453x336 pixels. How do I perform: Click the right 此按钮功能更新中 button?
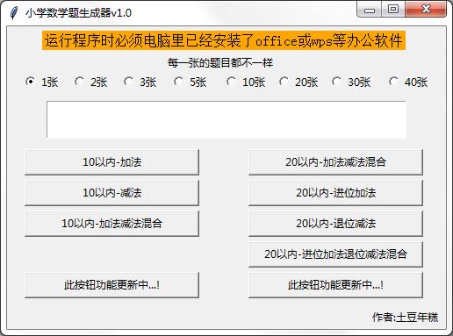pyautogui.click(x=335, y=285)
